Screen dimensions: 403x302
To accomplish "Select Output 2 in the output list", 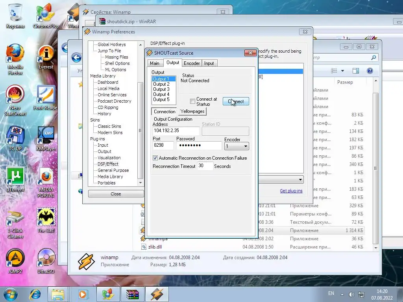I will [161, 84].
